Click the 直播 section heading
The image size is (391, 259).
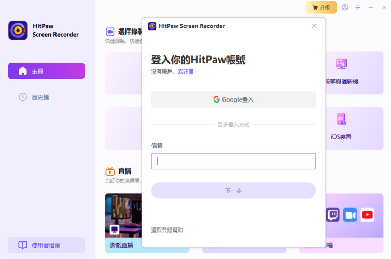pos(124,171)
